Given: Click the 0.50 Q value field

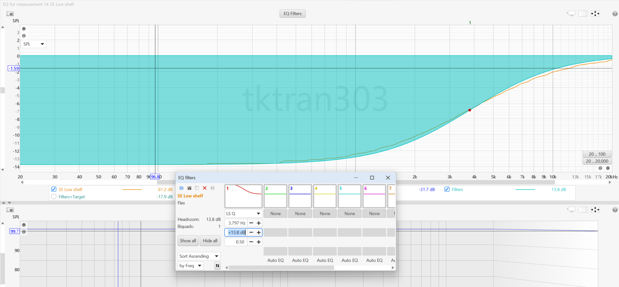Looking at the screenshot, I should point(236,242).
